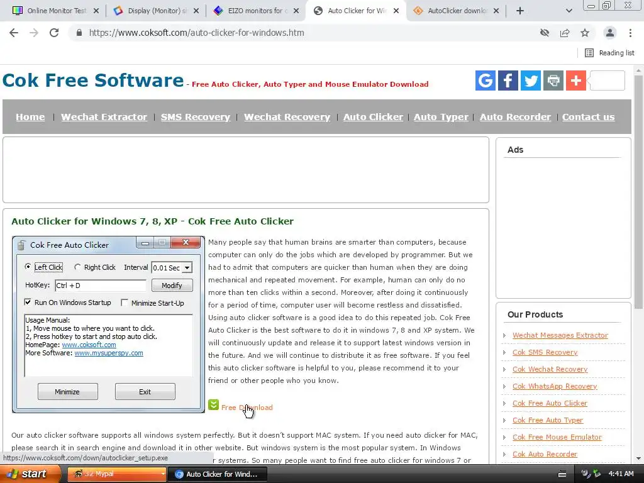The height and width of the screenshot is (483, 644).
Task: Open a new browser tab
Action: (x=520, y=11)
